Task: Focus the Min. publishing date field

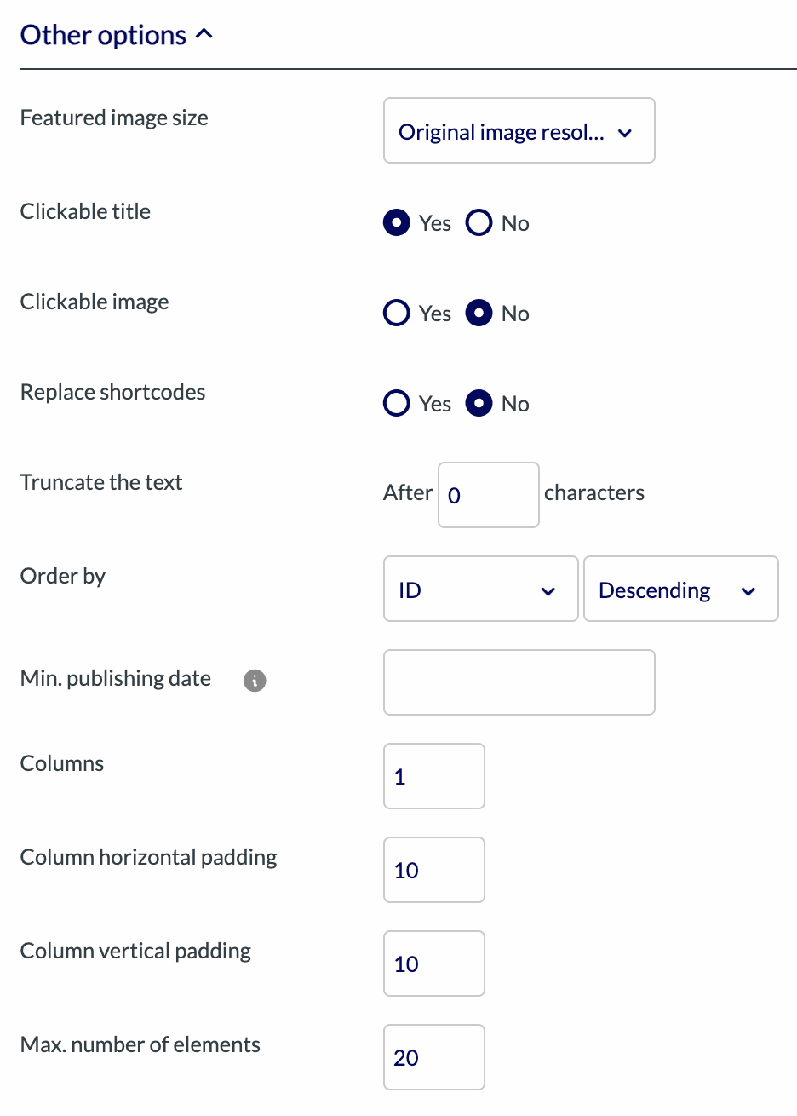Action: point(519,682)
